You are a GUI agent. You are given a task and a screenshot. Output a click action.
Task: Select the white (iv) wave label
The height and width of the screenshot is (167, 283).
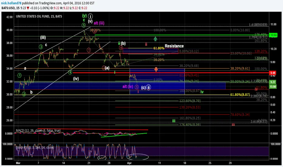[x=76, y=79]
